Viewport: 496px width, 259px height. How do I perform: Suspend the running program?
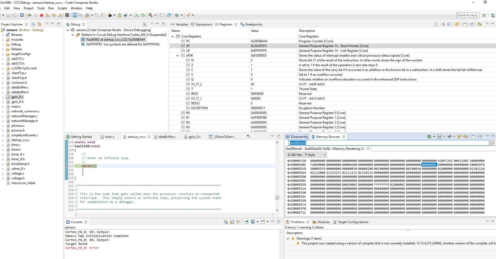[35, 15]
